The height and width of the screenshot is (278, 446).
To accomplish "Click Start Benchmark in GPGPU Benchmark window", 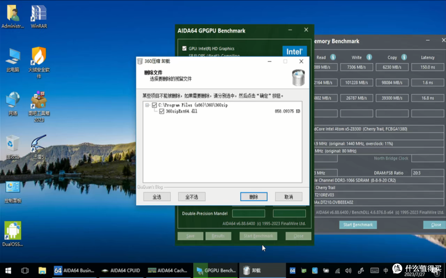I will point(258,236).
